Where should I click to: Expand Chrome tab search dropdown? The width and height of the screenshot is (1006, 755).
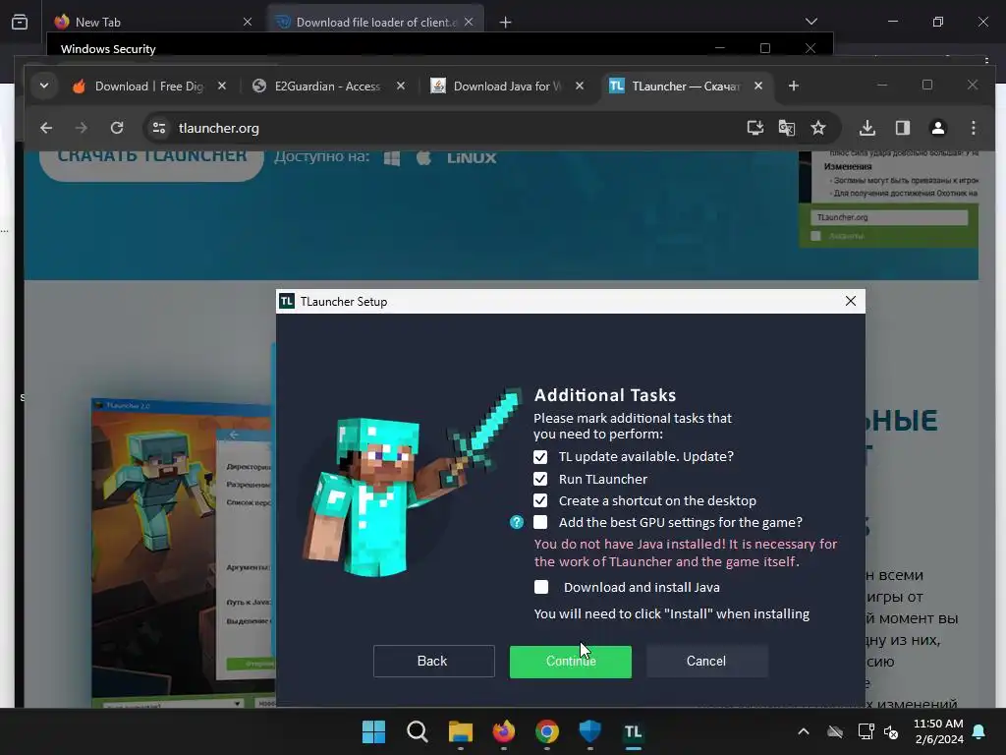(x=44, y=86)
